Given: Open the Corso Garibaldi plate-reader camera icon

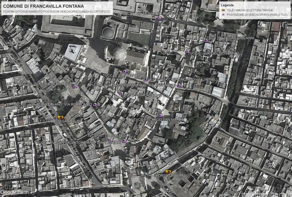Looking at the screenshot, I should [x=61, y=117].
